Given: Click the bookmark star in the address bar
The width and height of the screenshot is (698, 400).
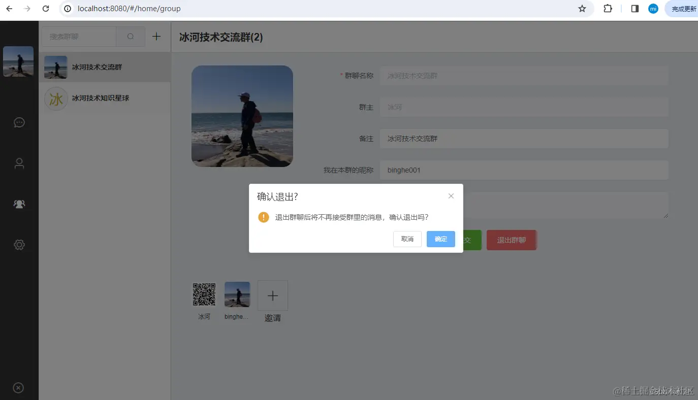Looking at the screenshot, I should 582,9.
